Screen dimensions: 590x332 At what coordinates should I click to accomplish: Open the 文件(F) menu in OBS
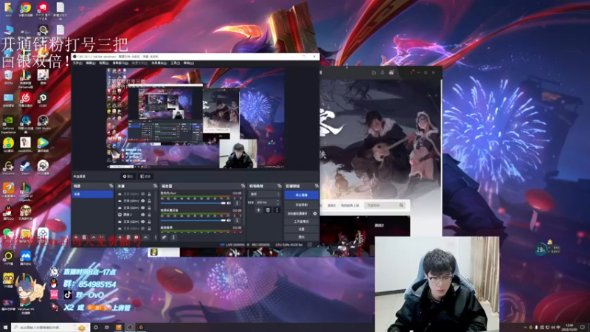tap(77, 63)
